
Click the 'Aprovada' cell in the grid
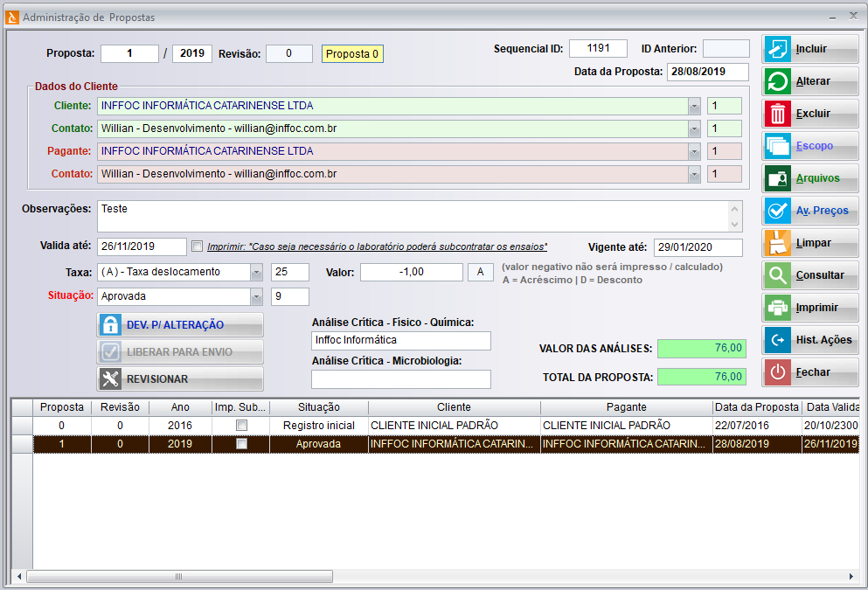tap(319, 444)
